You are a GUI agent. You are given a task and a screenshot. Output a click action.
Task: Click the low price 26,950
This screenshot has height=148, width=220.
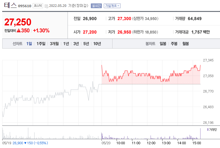[x=124, y=32]
